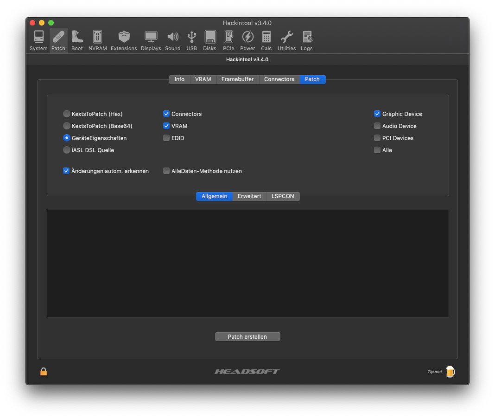Select GeräteEigenschaften radio option
Image resolution: width=495 pixels, height=419 pixels.
click(67, 138)
